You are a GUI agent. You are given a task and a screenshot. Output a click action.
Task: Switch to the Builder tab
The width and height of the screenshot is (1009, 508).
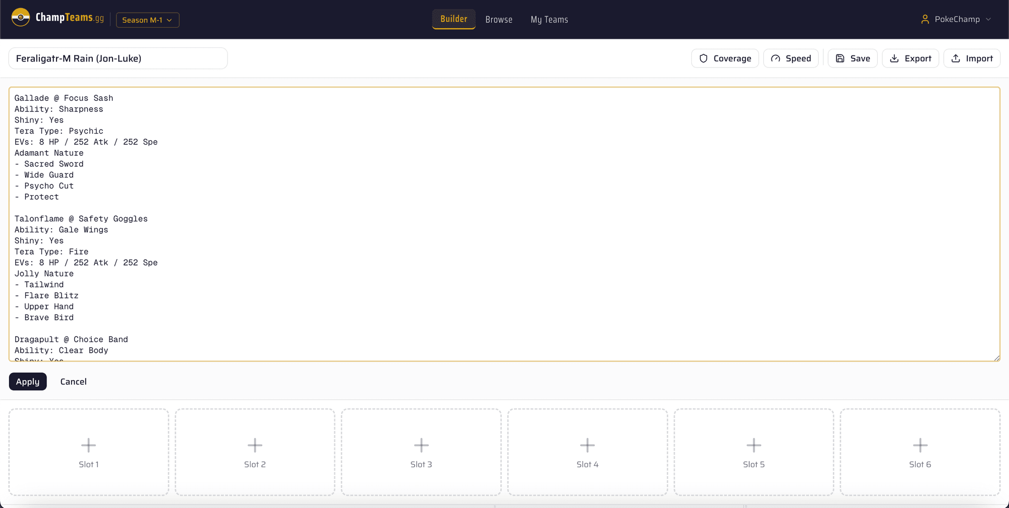454,19
